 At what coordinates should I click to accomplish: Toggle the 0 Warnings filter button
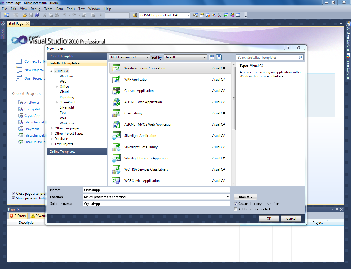pyautogui.click(x=38, y=216)
